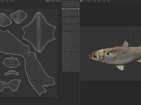This screenshot has height=105, width=141.
Task: Click the Mirror U entry icon
Action: click(x=63, y=32)
